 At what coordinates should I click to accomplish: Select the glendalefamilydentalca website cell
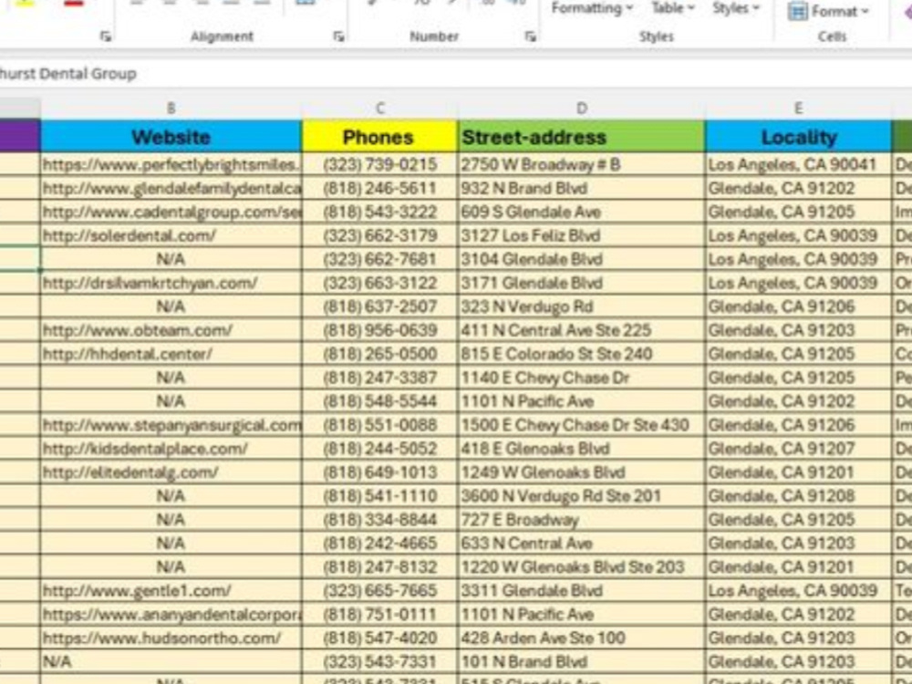click(171, 189)
